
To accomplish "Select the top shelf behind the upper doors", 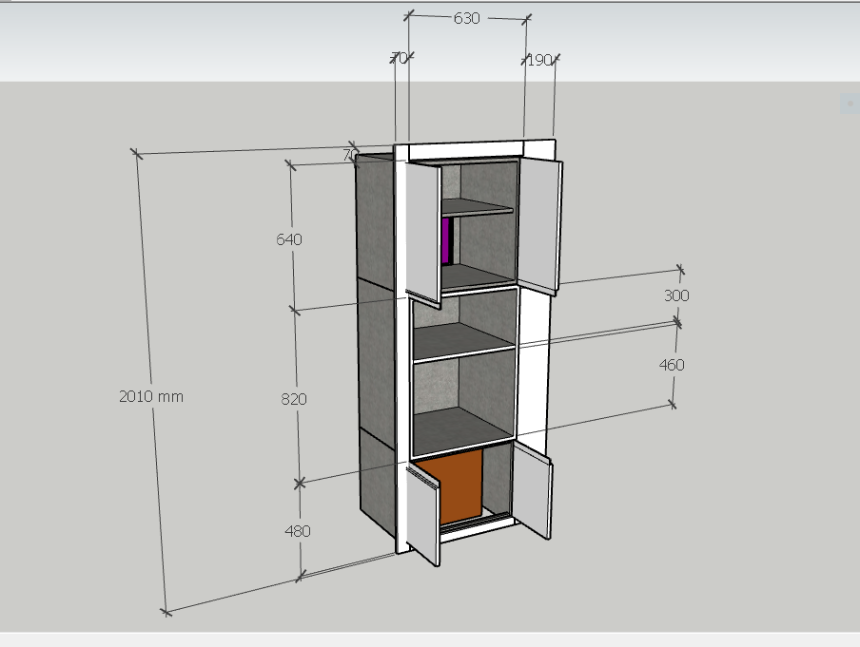I will 478,207.
